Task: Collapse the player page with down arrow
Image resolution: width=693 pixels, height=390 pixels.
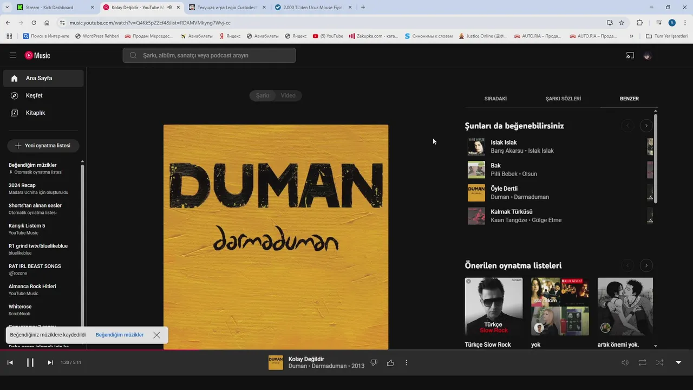Action: tap(678, 362)
